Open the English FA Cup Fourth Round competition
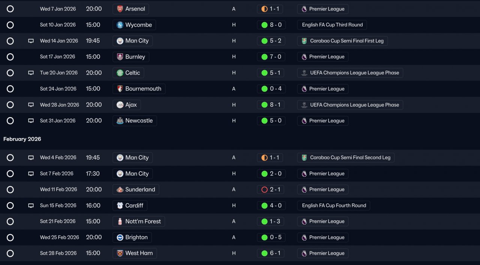This screenshot has width=480, height=265. (x=334, y=205)
